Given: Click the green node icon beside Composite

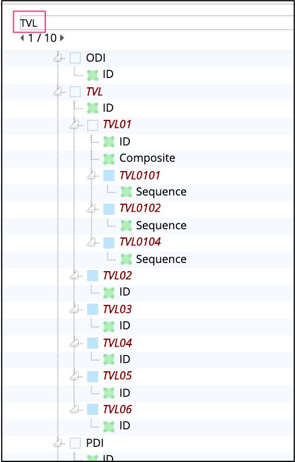Looking at the screenshot, I should [109, 159].
